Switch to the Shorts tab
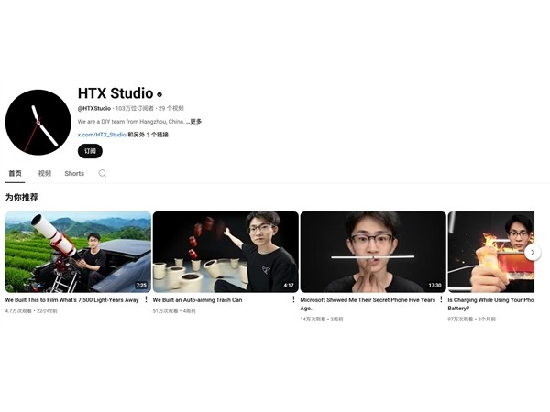Image resolution: width=550 pixels, height=412 pixels. 74,173
